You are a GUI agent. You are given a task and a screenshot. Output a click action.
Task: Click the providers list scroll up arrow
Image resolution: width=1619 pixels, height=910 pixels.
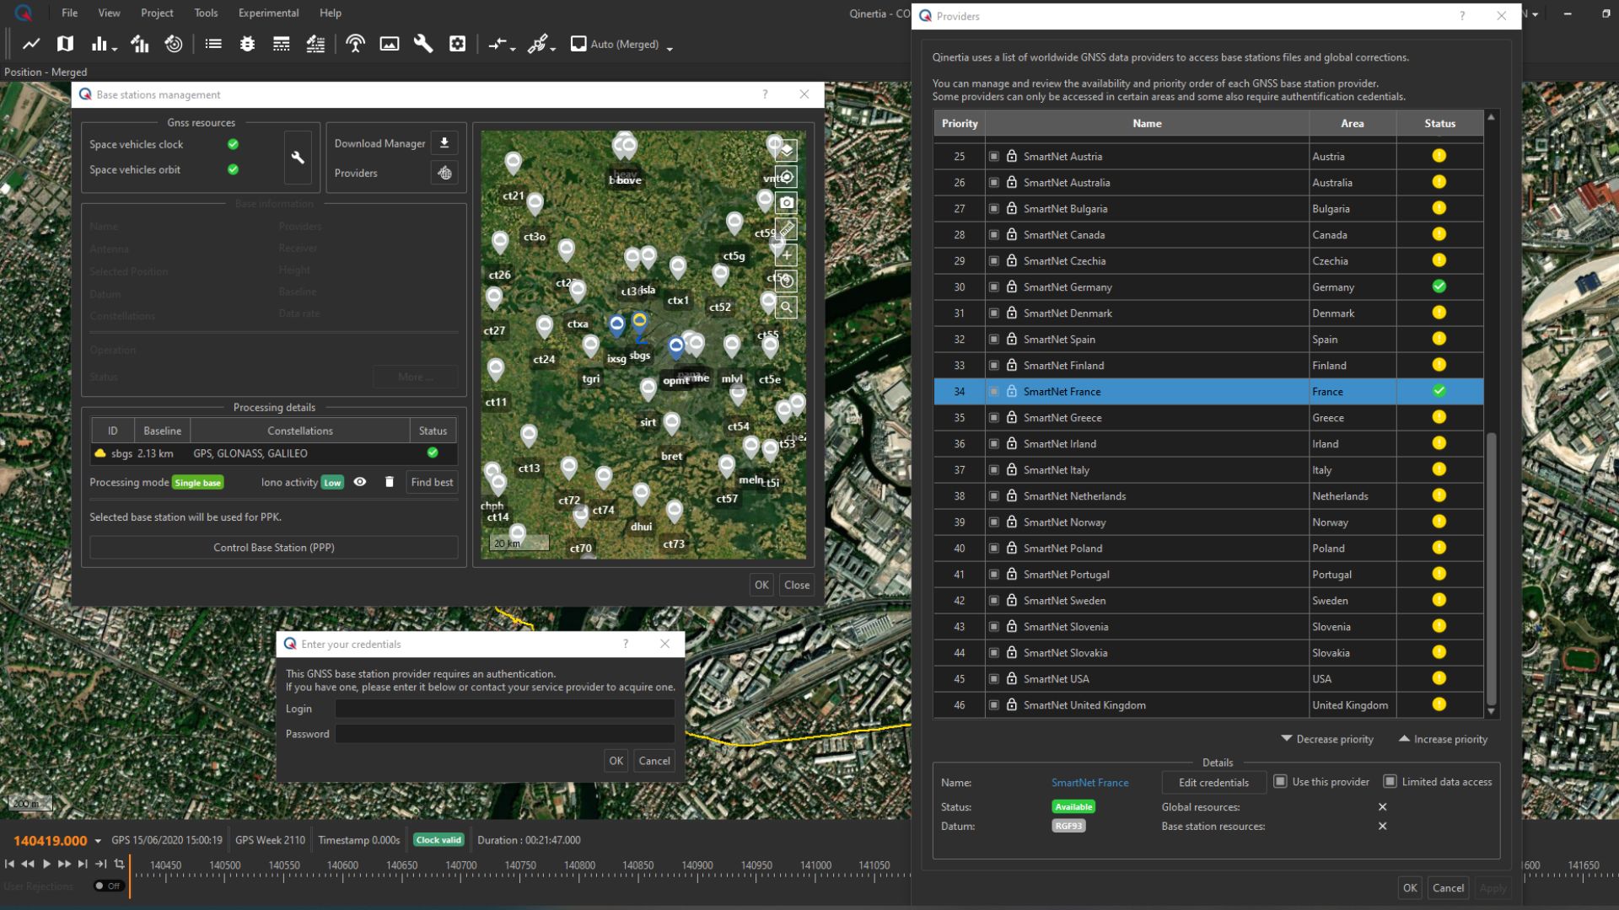click(1491, 117)
